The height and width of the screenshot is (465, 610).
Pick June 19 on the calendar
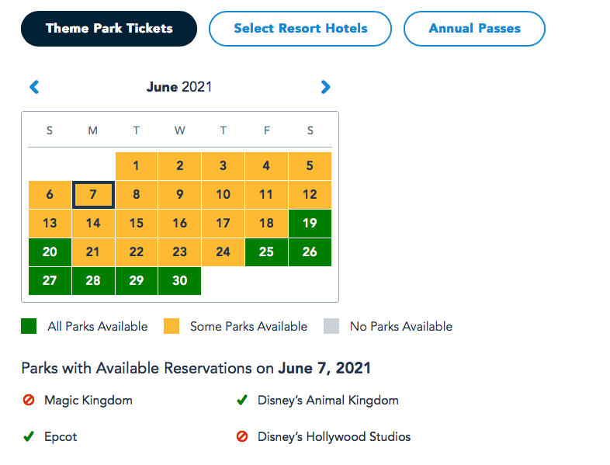[x=310, y=224]
